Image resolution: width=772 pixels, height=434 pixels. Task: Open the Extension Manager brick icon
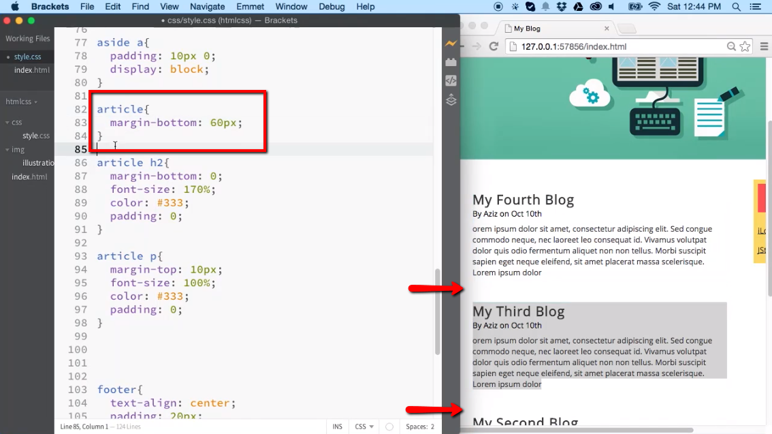(450, 61)
